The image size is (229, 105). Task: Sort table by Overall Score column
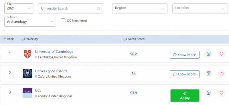click(x=134, y=39)
